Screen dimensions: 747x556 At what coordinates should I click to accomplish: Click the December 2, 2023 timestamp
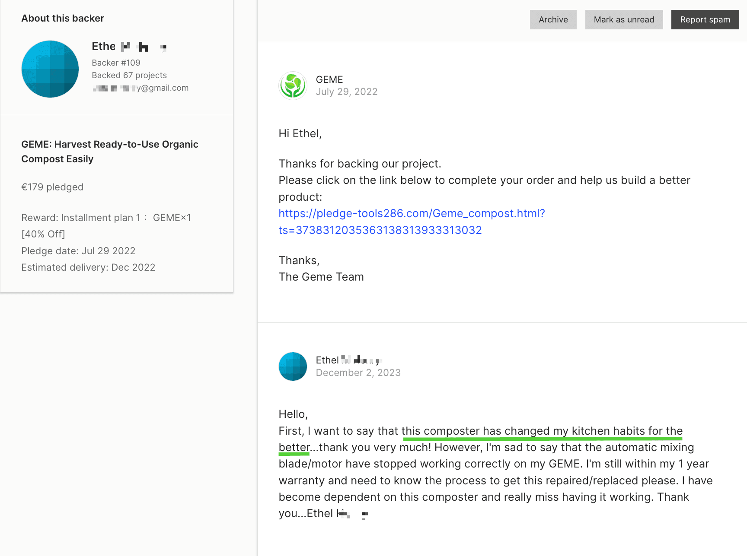point(358,372)
